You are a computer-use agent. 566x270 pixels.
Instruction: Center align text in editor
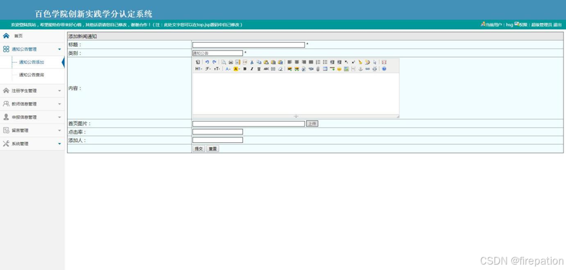click(x=297, y=62)
